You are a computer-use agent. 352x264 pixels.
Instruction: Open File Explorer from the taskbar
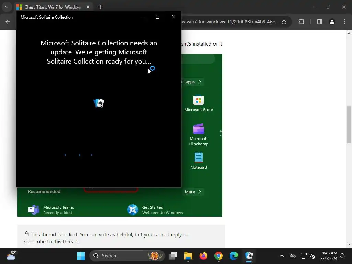188,256
